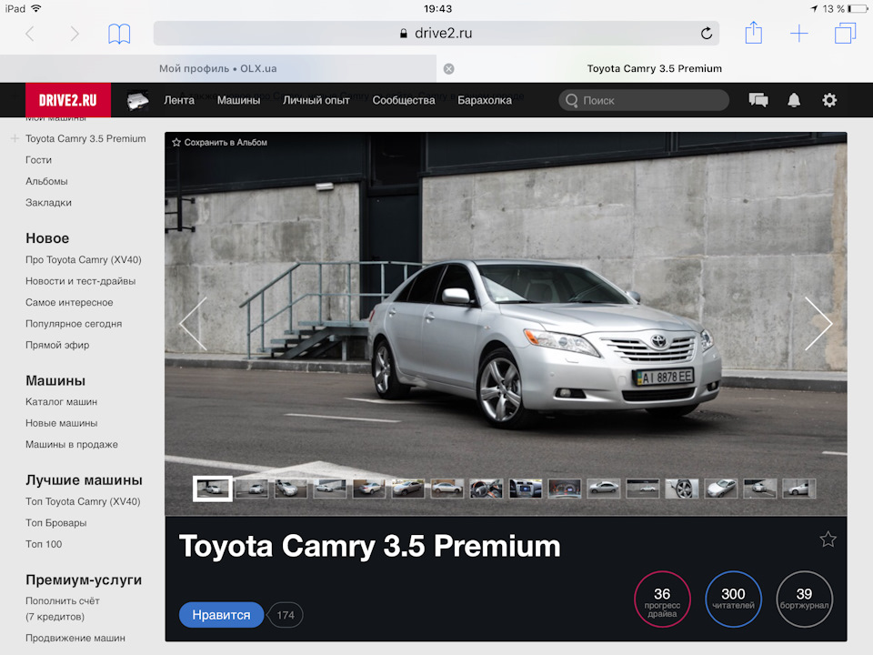
Task: Open the 174 likes counter
Action: (286, 615)
